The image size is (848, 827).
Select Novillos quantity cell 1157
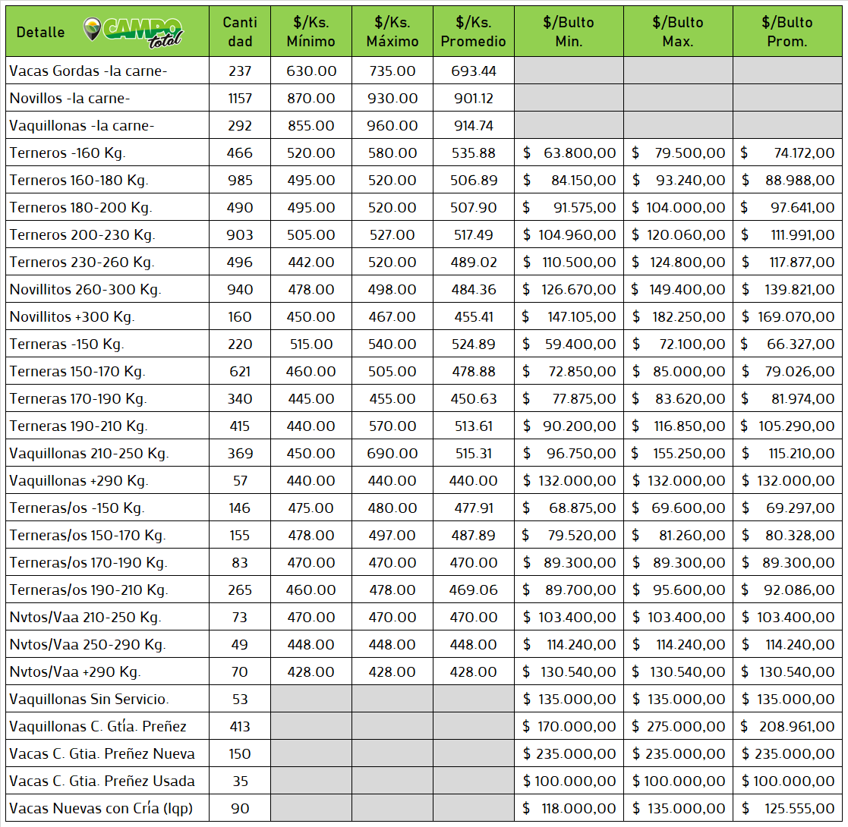point(239,99)
